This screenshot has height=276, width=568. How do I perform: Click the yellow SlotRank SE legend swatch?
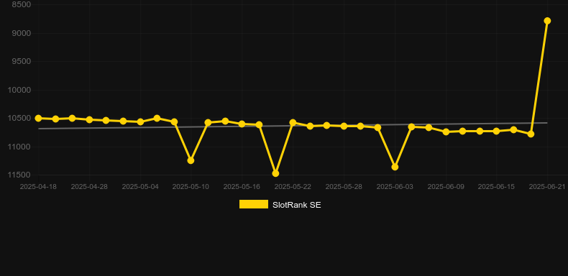point(254,204)
